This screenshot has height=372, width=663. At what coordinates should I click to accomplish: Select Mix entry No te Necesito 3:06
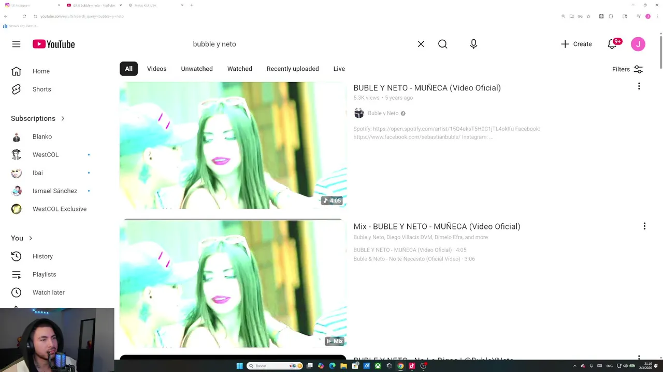pyautogui.click(x=414, y=259)
